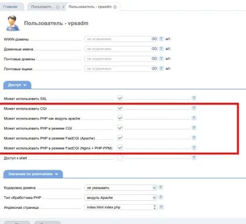
Task: Show help for PHP в режиме CGI
Action: tap(194, 128)
